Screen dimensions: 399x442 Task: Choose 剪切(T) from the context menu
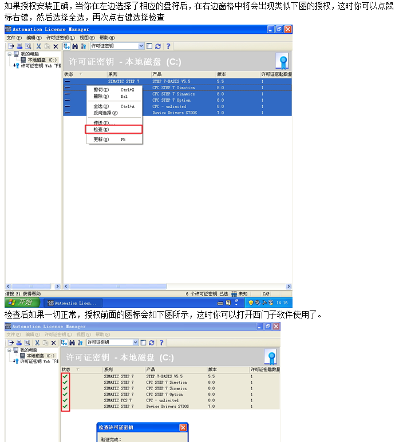click(114, 90)
